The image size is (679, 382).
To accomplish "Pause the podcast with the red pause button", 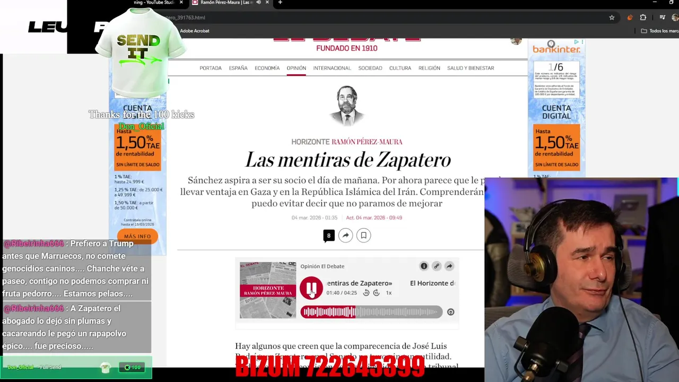I will click(311, 288).
